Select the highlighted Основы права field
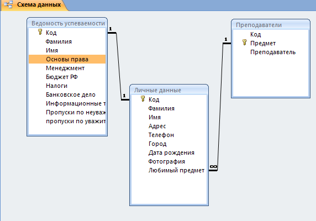 coord(67,59)
